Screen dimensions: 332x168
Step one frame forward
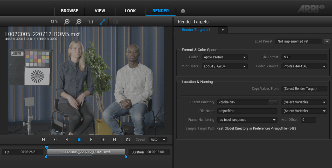tap(103, 140)
